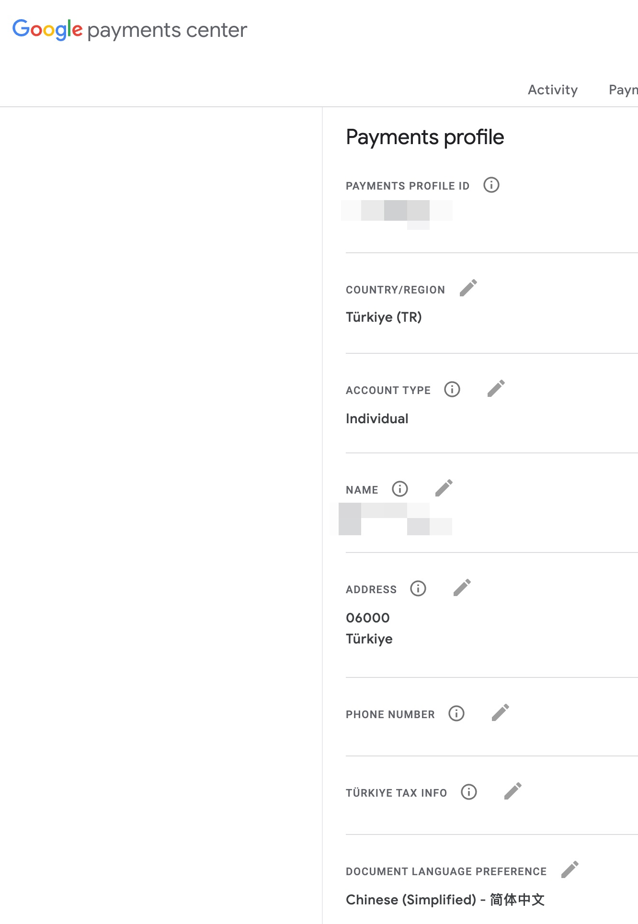Edit Document Language Preference
The image size is (638, 924).
[x=570, y=870]
